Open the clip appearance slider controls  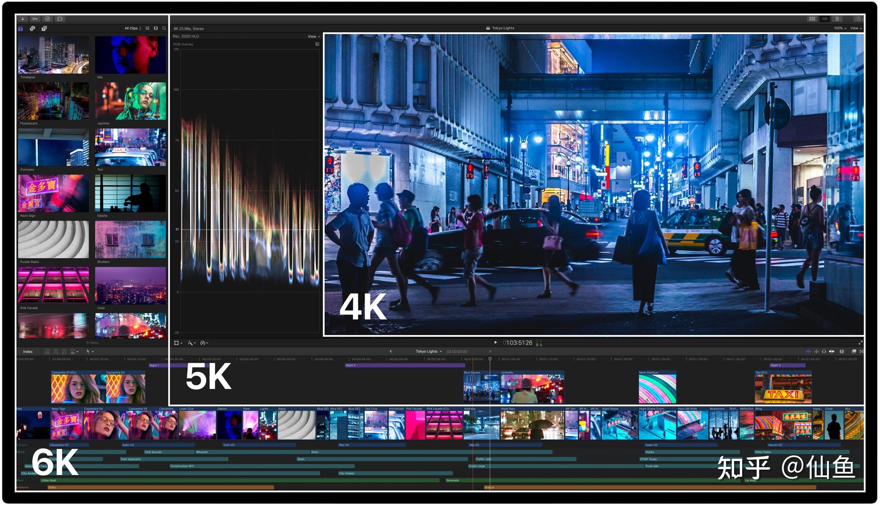pos(842,351)
